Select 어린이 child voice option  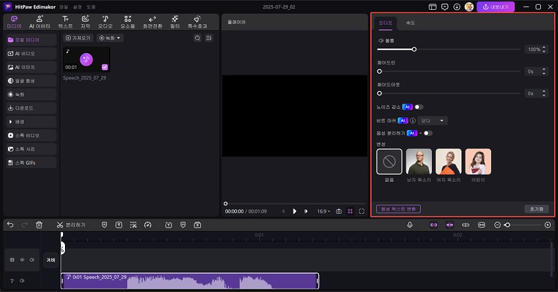point(479,161)
